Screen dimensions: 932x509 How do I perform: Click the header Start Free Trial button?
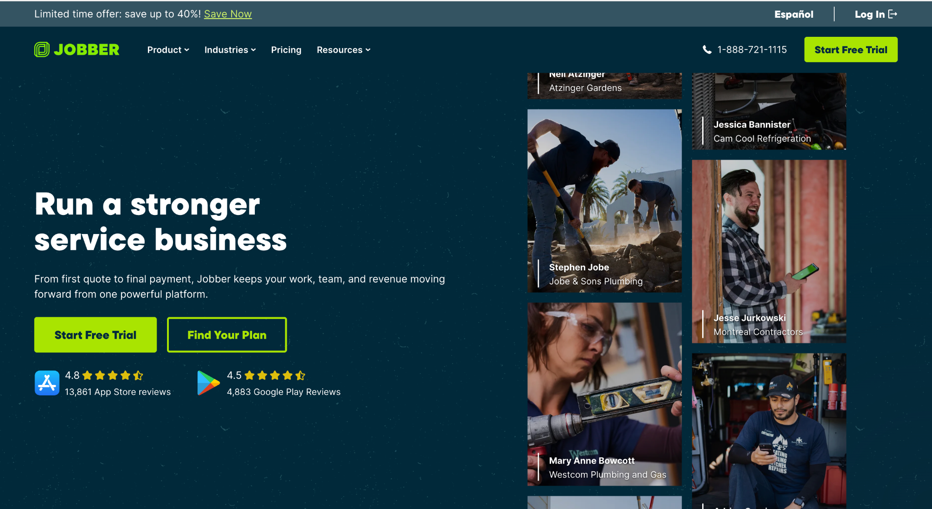tap(851, 50)
